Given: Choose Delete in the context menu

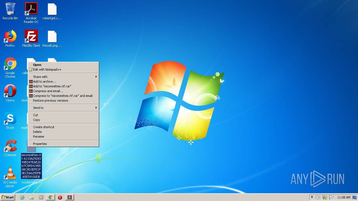Looking at the screenshot, I should (63, 132).
